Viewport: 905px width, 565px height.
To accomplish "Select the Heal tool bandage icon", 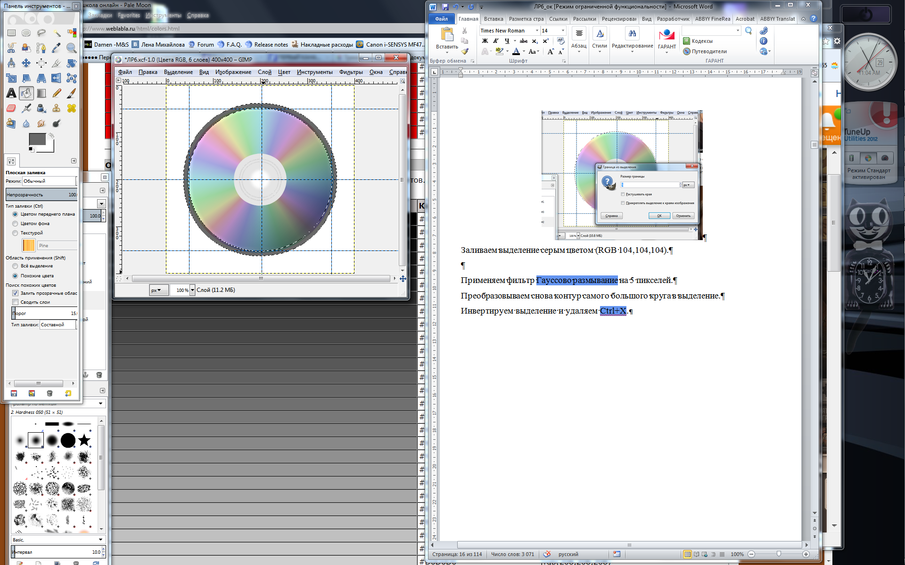I will coord(72,108).
